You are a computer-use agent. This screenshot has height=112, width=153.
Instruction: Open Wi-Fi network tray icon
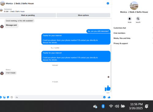(111, 106)
